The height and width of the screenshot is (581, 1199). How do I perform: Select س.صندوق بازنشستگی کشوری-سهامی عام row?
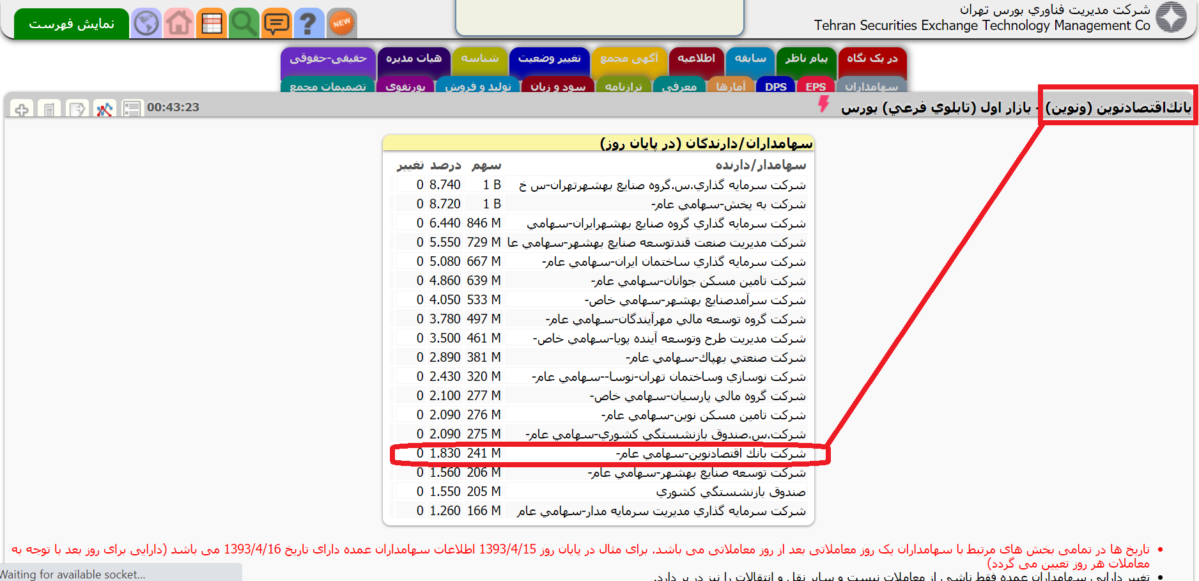[598, 434]
